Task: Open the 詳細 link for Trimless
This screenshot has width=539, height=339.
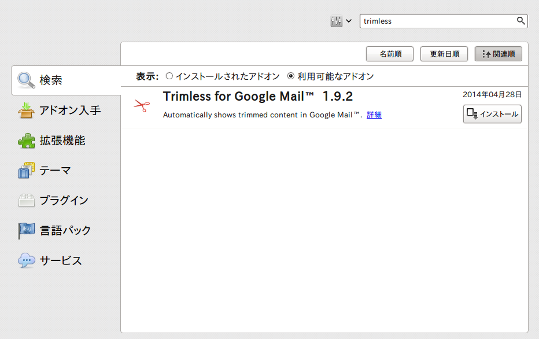Action: 374,115
